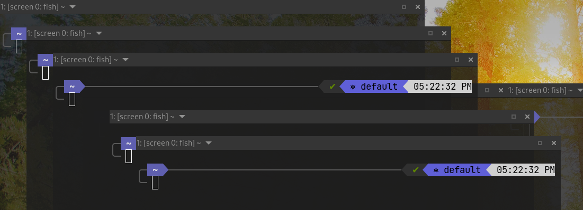This screenshot has height=210, width=583.
Task: Click the ~ directory badge starting the lowest prompt line
Action: pos(155,170)
